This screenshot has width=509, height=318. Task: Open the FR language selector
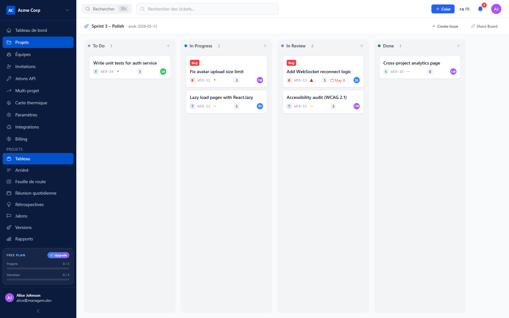[x=464, y=9]
